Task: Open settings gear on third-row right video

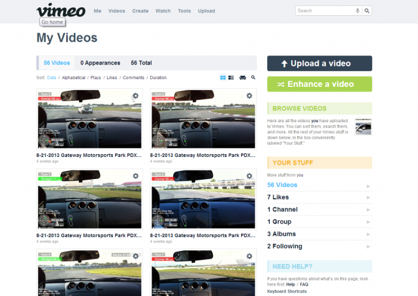Action: (x=249, y=256)
